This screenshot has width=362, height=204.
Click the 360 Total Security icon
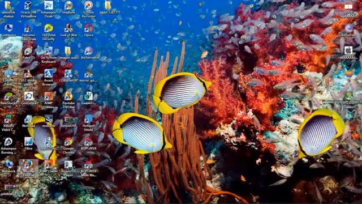(x=49, y=28)
